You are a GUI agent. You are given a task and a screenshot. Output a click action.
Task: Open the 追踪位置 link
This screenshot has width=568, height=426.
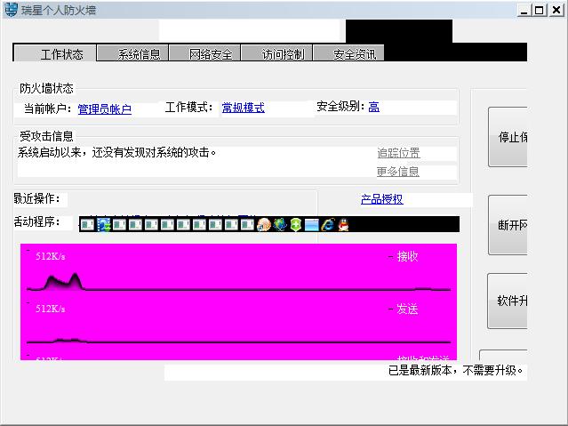398,153
